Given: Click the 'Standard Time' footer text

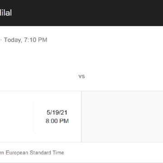Looking at the screenshot, I should 47,153.
